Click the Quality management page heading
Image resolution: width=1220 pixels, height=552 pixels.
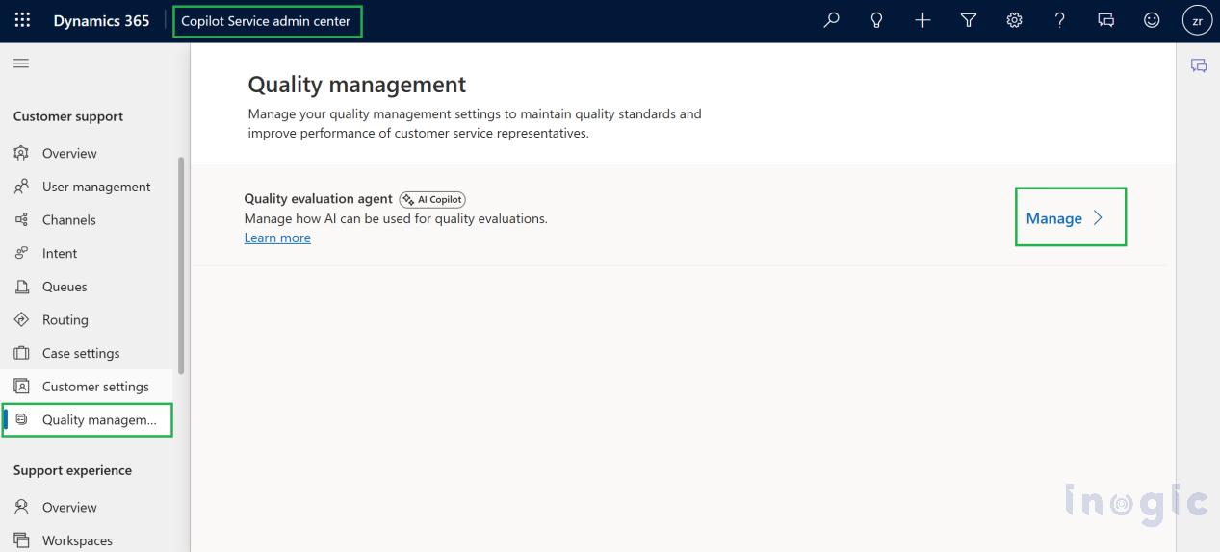pyautogui.click(x=357, y=85)
